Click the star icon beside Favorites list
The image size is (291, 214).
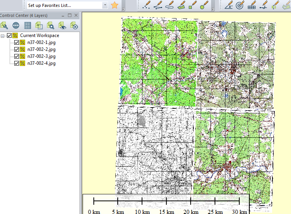coord(115,5)
